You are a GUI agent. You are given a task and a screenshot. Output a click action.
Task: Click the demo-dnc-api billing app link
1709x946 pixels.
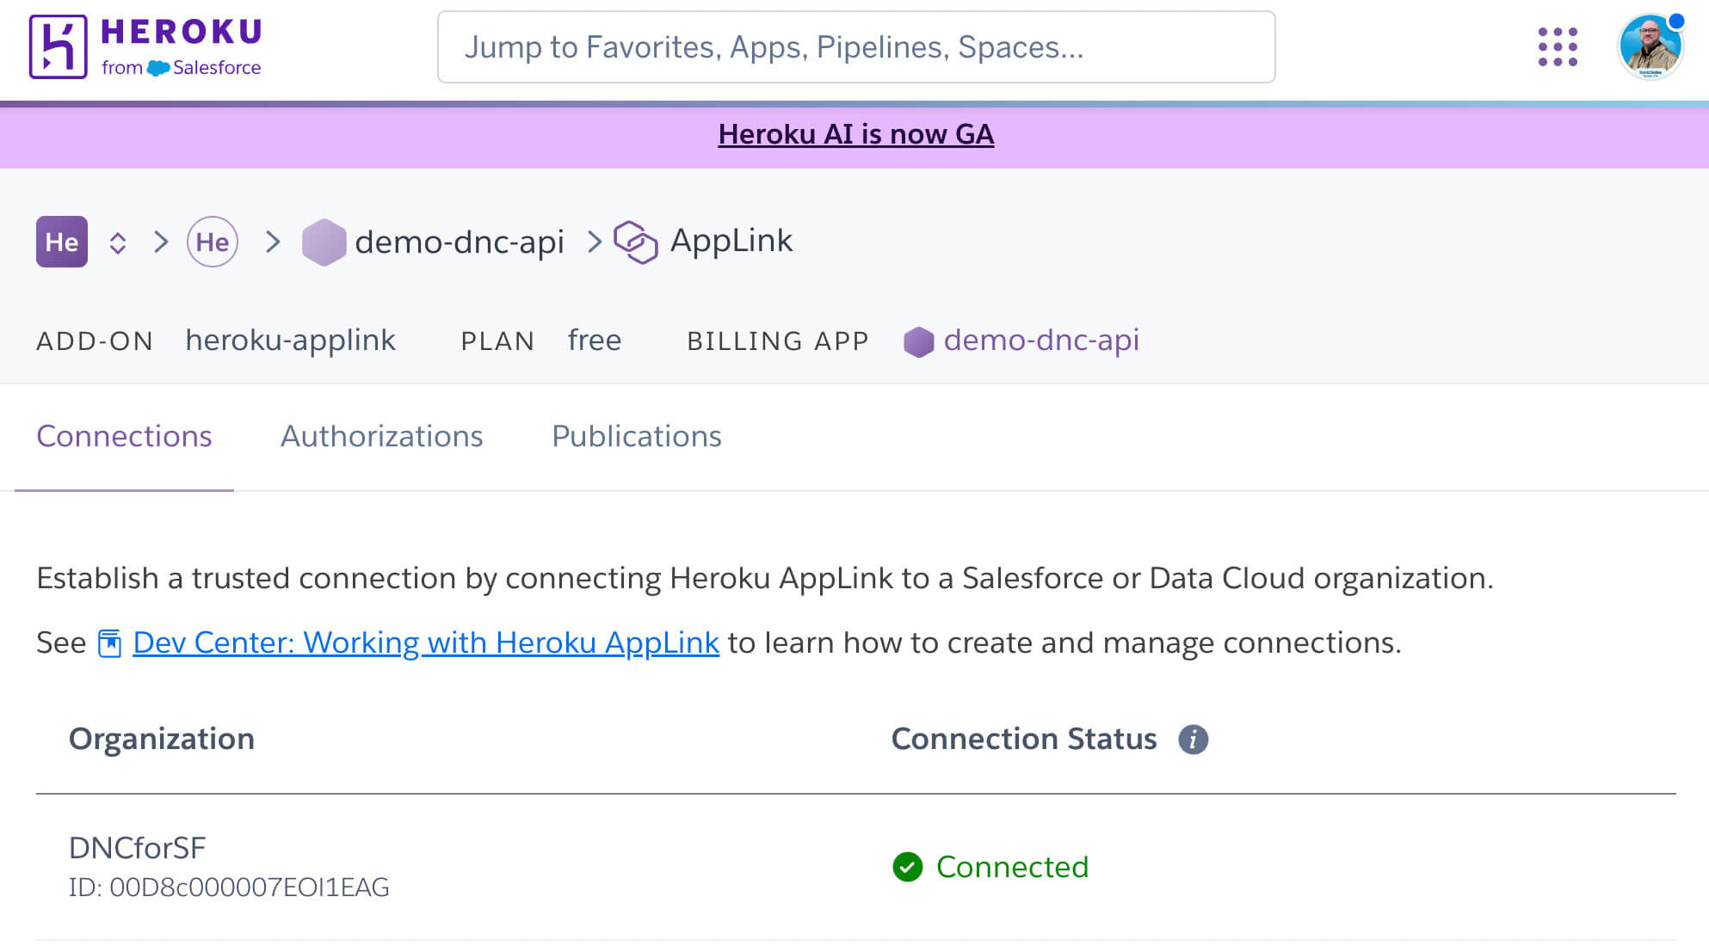point(1041,341)
